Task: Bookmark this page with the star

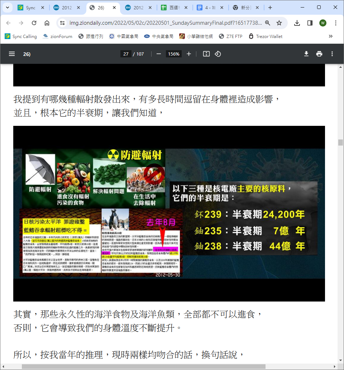Action: point(279,23)
